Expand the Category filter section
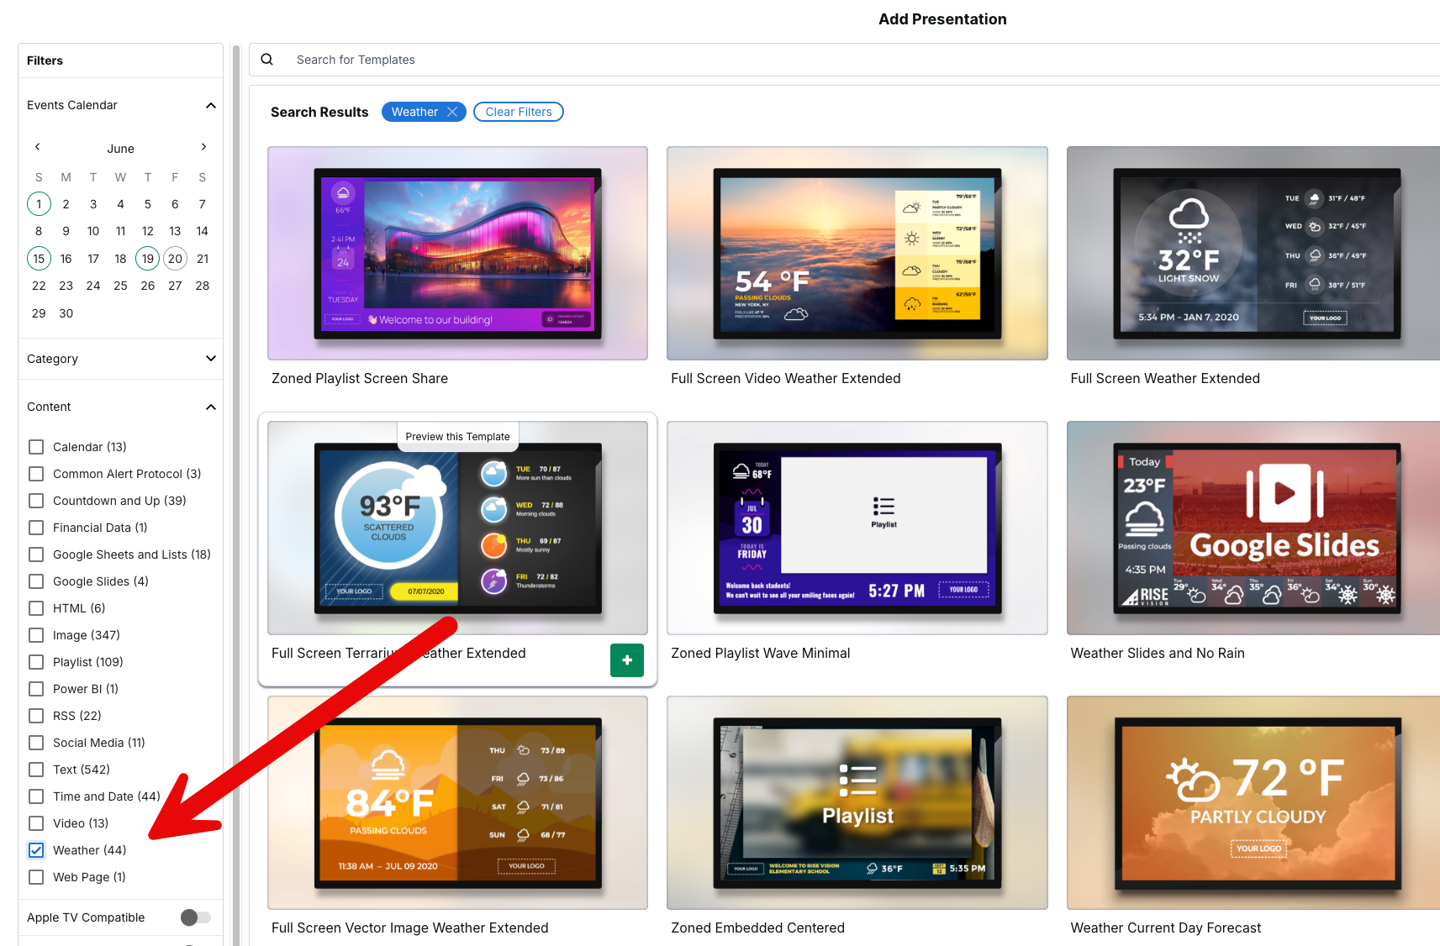Image resolution: width=1440 pixels, height=946 pixels. point(211,359)
